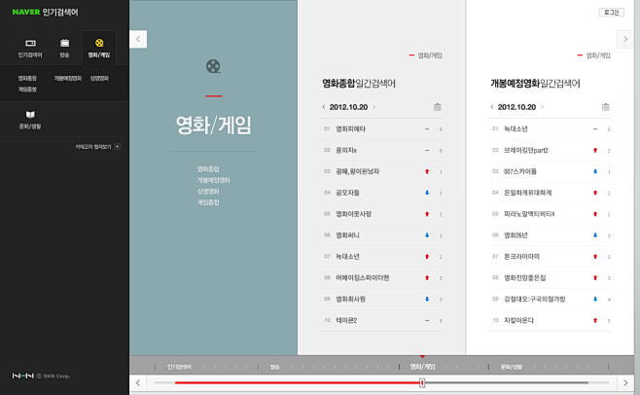Select the 방송 broadcast icon in sidebar
Screen dimensions: 640x395
tap(64, 45)
